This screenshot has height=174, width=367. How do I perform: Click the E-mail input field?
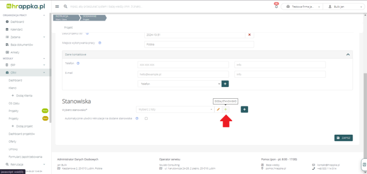click(183, 75)
